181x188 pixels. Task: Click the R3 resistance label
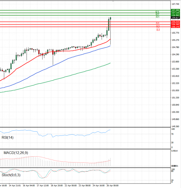pos(157,12)
